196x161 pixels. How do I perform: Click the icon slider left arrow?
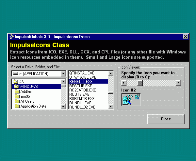click(x=124, y=83)
